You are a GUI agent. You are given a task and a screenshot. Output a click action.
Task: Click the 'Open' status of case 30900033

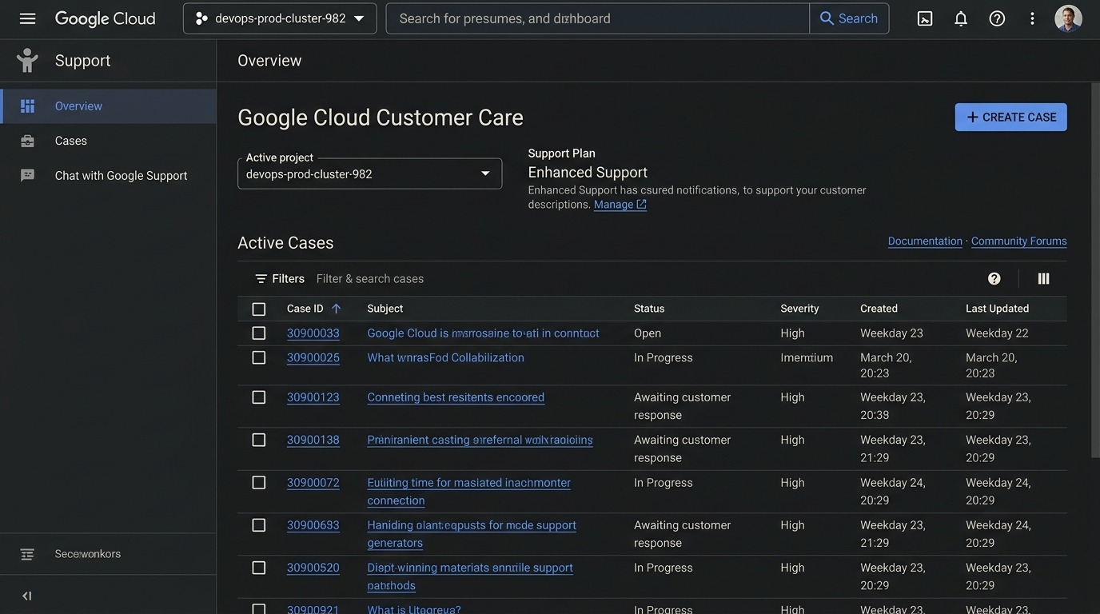(648, 333)
